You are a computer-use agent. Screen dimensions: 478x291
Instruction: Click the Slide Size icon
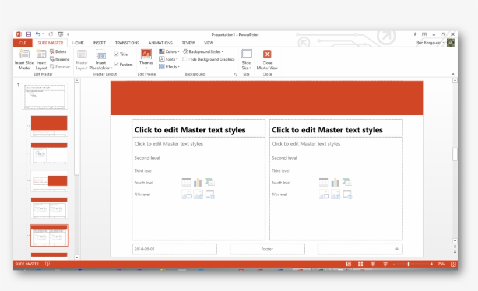point(247,54)
